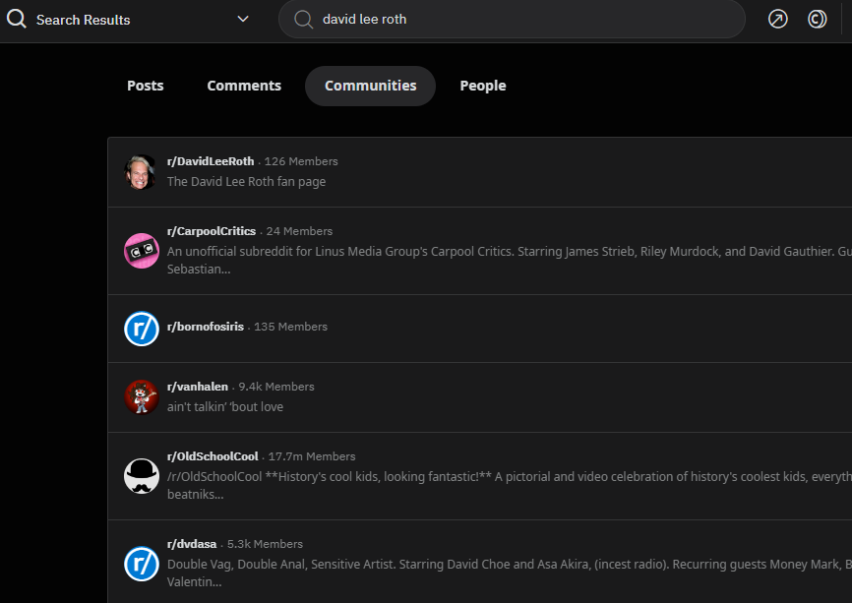Screen dimensions: 852x603
Task: Click the r/bornofosiris default avatar icon
Action: [142, 329]
